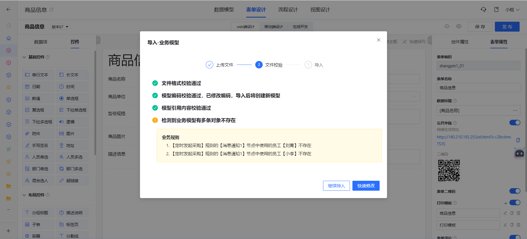Switch to the 数据模型 tab

pyautogui.click(x=224, y=10)
